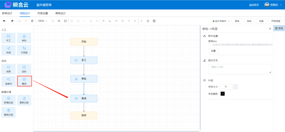
Task: Select the 审批 approval node tool
Action: pos(24,38)
